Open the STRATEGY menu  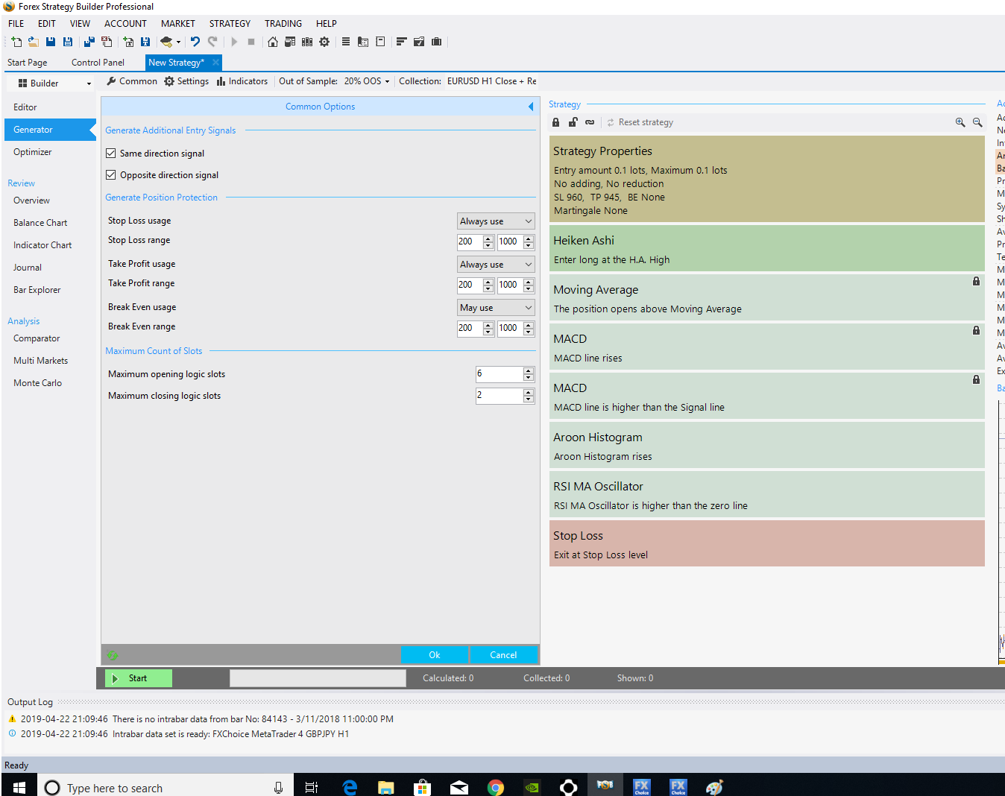pyautogui.click(x=230, y=24)
